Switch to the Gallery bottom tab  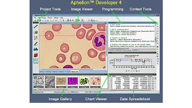pos(35,90)
